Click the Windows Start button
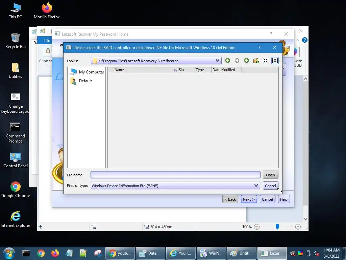 (9, 253)
